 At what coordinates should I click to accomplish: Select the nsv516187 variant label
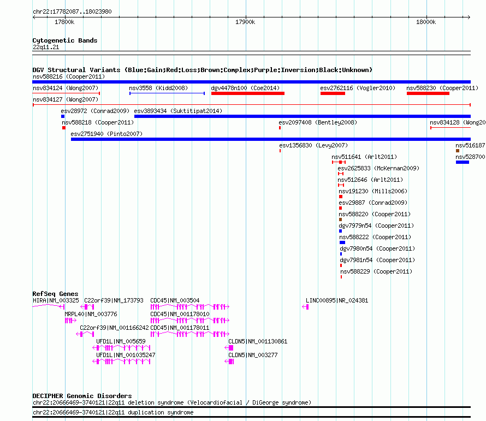pyautogui.click(x=470, y=145)
